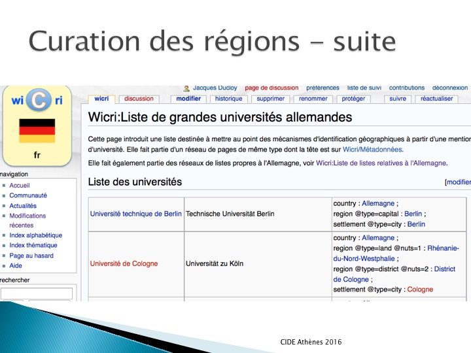Click the suivre tab
This screenshot has height=353, width=471.
point(398,99)
